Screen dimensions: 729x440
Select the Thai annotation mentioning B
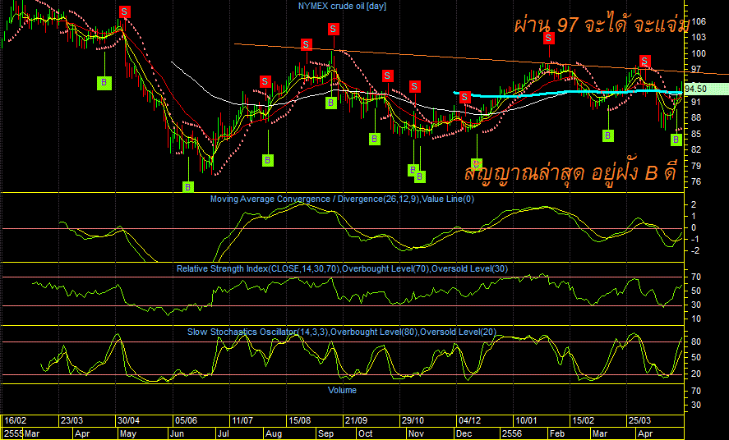(x=571, y=172)
